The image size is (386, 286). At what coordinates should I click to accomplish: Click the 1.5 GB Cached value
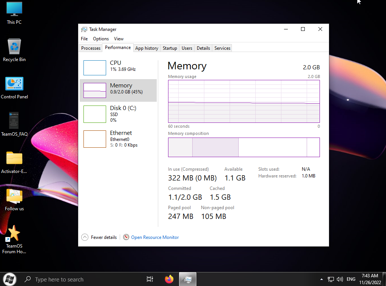[x=220, y=197]
